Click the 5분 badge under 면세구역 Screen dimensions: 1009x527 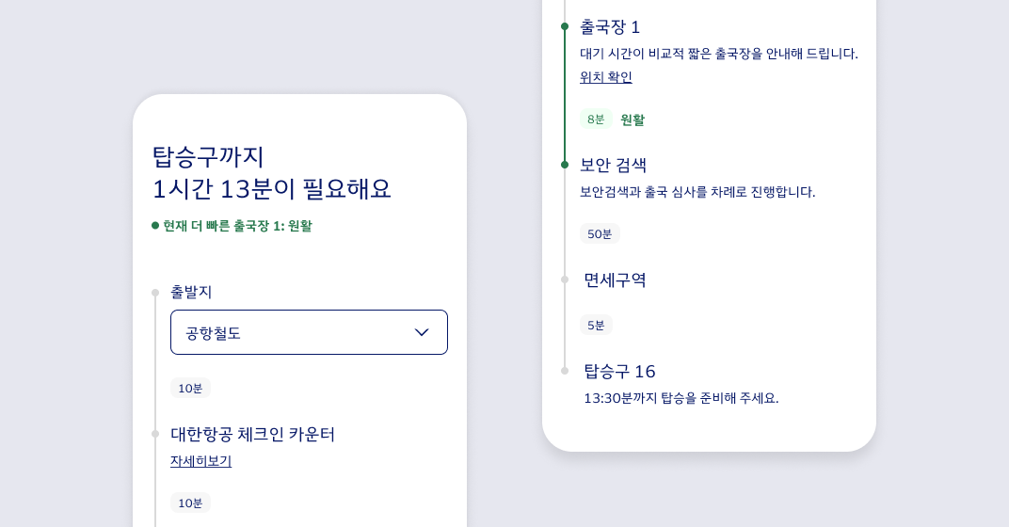(596, 325)
